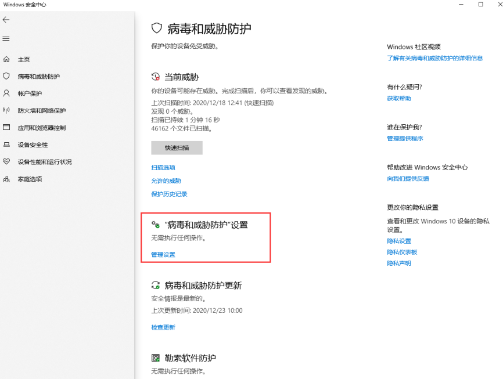Open 设备安全性 in the sidebar
Image resolution: width=503 pixels, height=379 pixels.
point(33,145)
